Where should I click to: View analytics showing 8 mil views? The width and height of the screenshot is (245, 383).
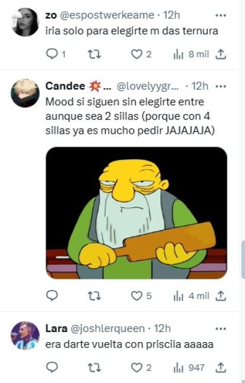coord(191,54)
